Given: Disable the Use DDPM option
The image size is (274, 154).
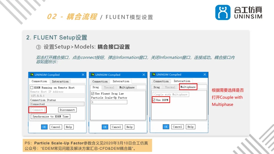Looking at the screenshot, I should coord(154,100).
